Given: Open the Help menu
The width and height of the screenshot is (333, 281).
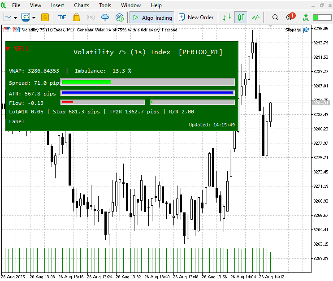Looking at the screenshot, I should click(156, 5).
